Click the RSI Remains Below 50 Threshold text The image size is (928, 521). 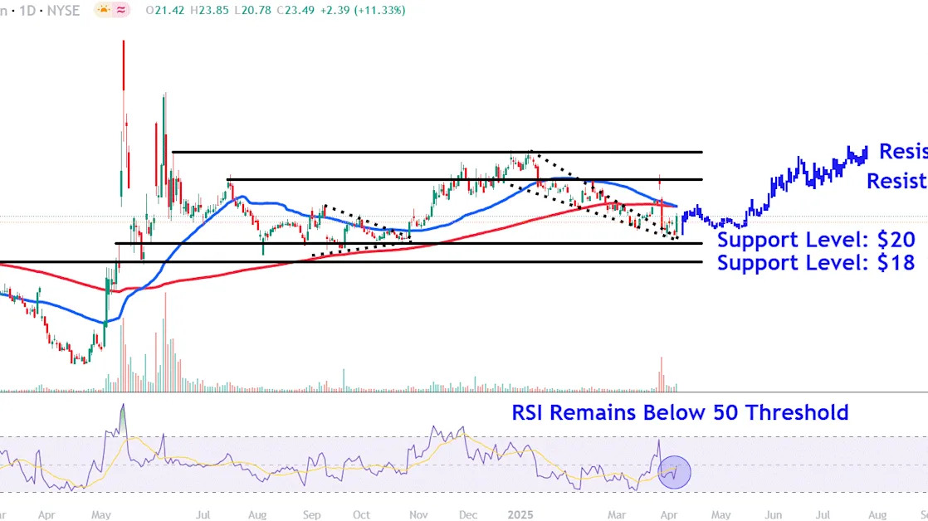click(x=680, y=412)
